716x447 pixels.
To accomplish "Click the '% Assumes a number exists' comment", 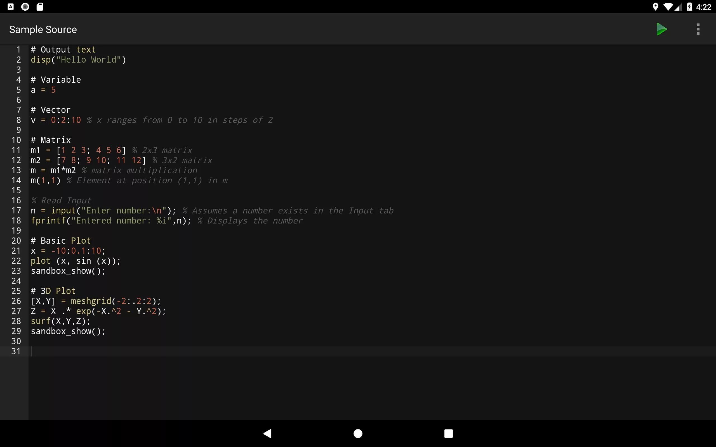I will coord(288,210).
